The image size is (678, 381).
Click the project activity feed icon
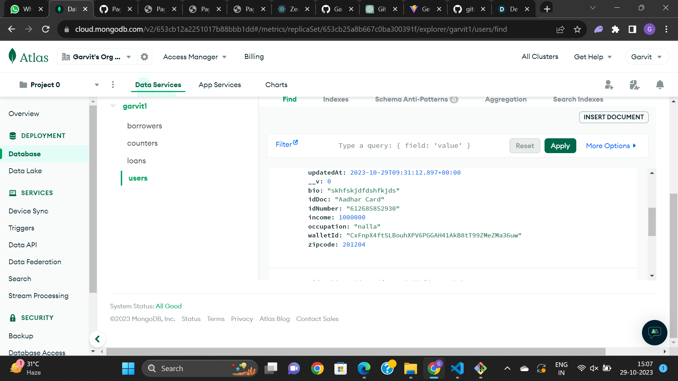[x=634, y=85]
